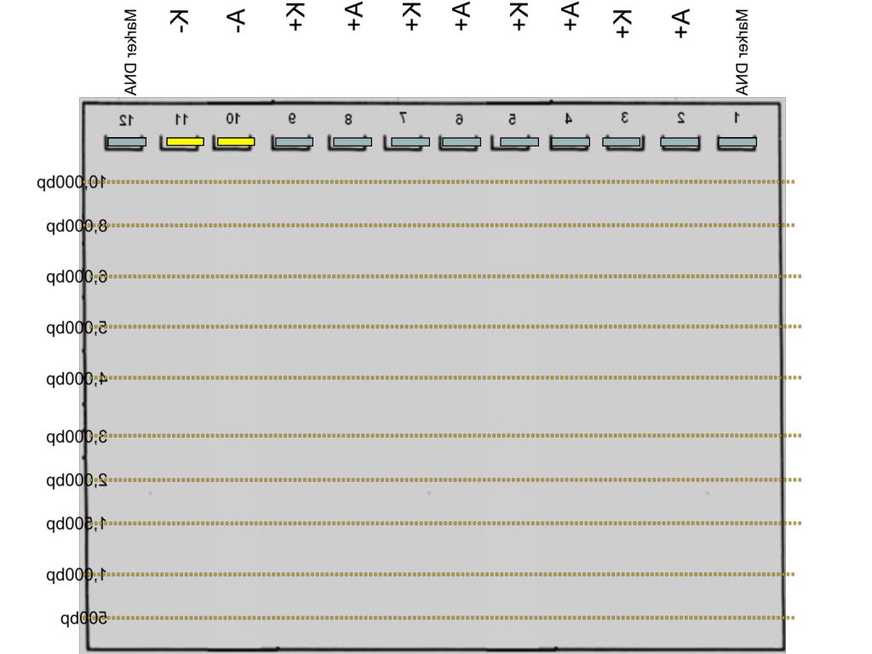
Task: Click the +K label above lane 7
Action: pyautogui.click(x=410, y=17)
